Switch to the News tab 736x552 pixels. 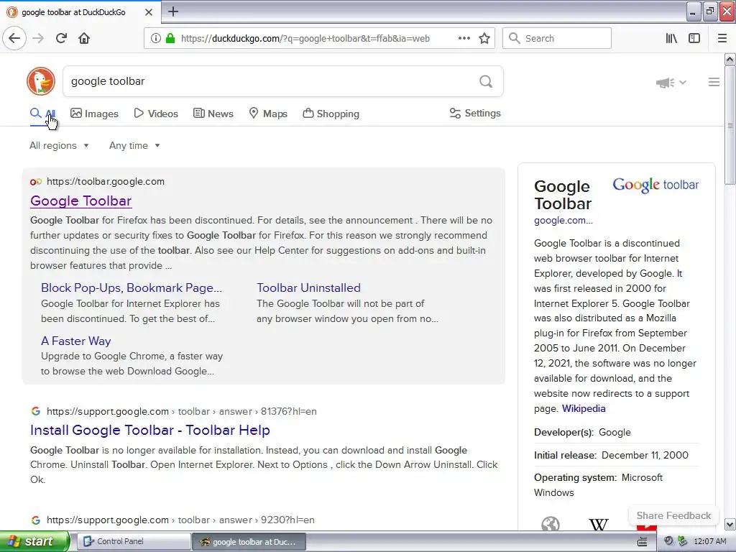(213, 114)
